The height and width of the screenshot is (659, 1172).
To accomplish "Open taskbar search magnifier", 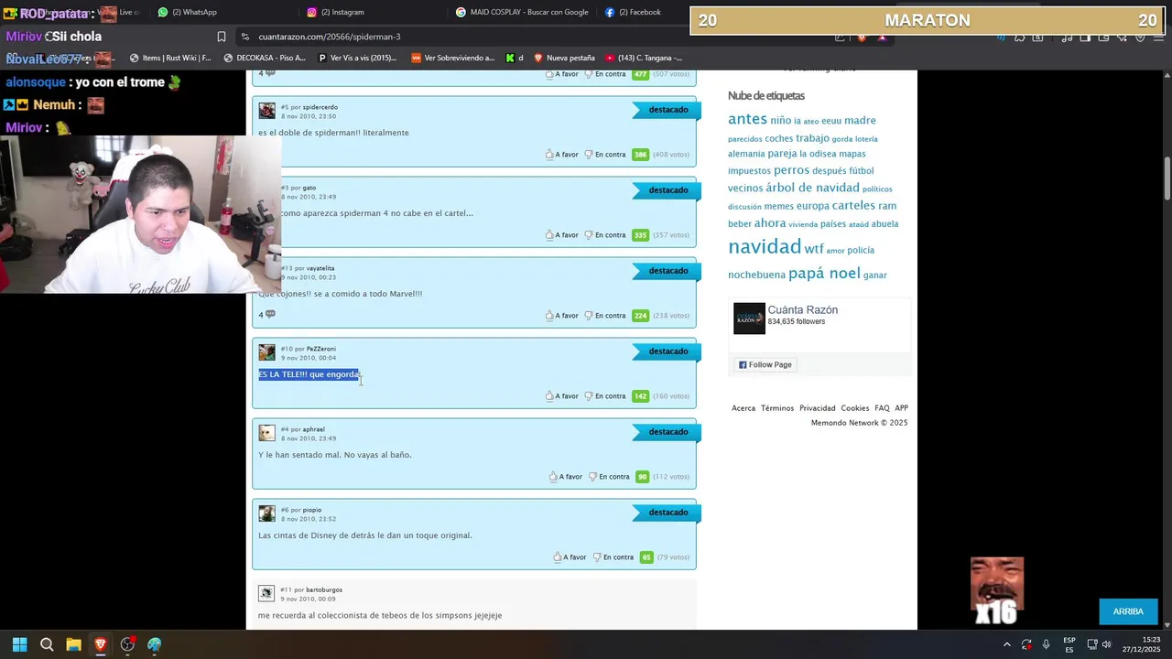I will point(47,644).
